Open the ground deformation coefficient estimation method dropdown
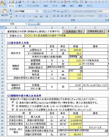 click(106, 131)
